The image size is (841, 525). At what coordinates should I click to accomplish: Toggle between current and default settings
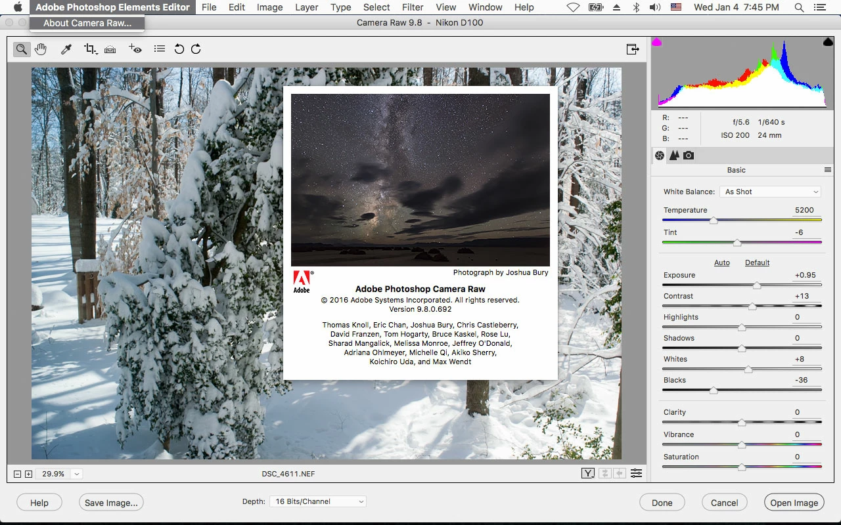[x=636, y=473]
